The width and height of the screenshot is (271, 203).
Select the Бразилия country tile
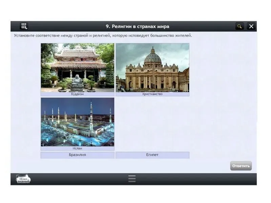pos(78,155)
